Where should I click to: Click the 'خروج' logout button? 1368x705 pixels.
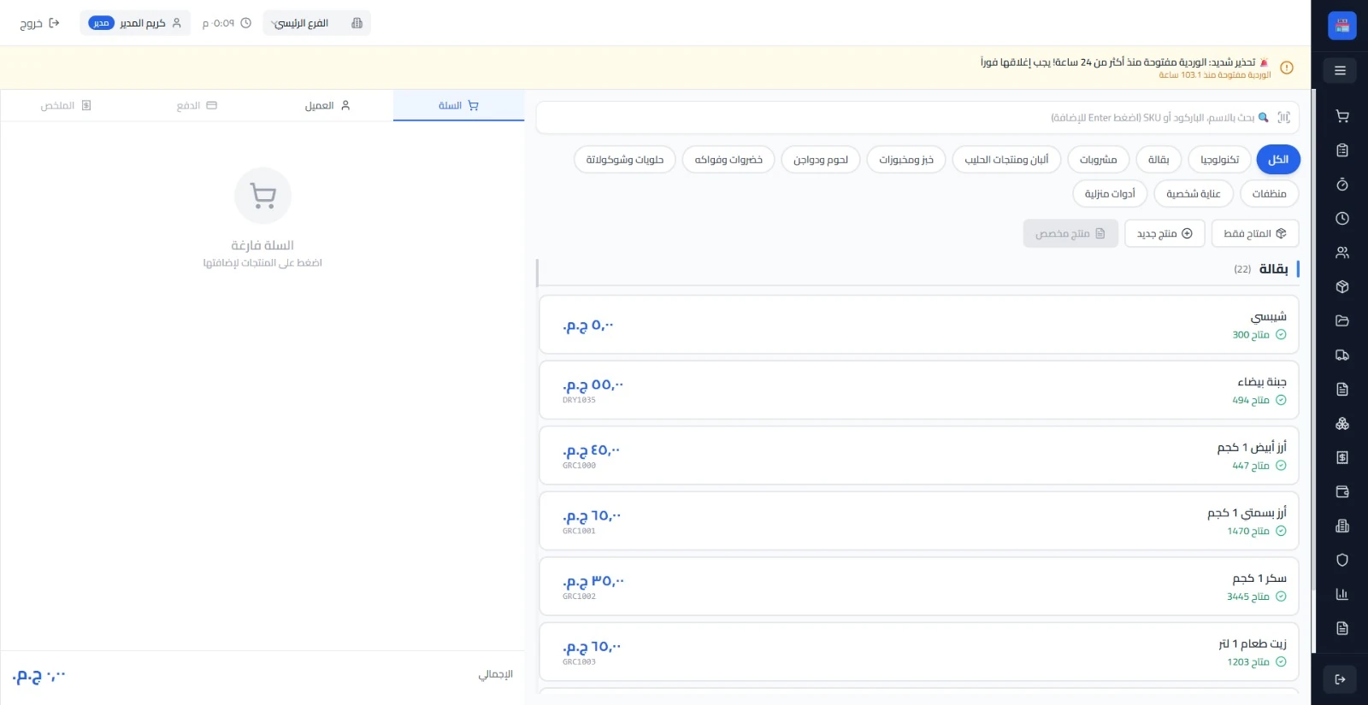coord(40,23)
